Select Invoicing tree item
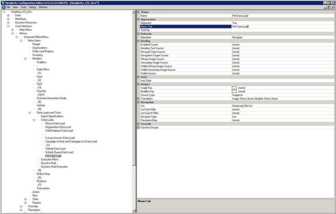 point(37,55)
